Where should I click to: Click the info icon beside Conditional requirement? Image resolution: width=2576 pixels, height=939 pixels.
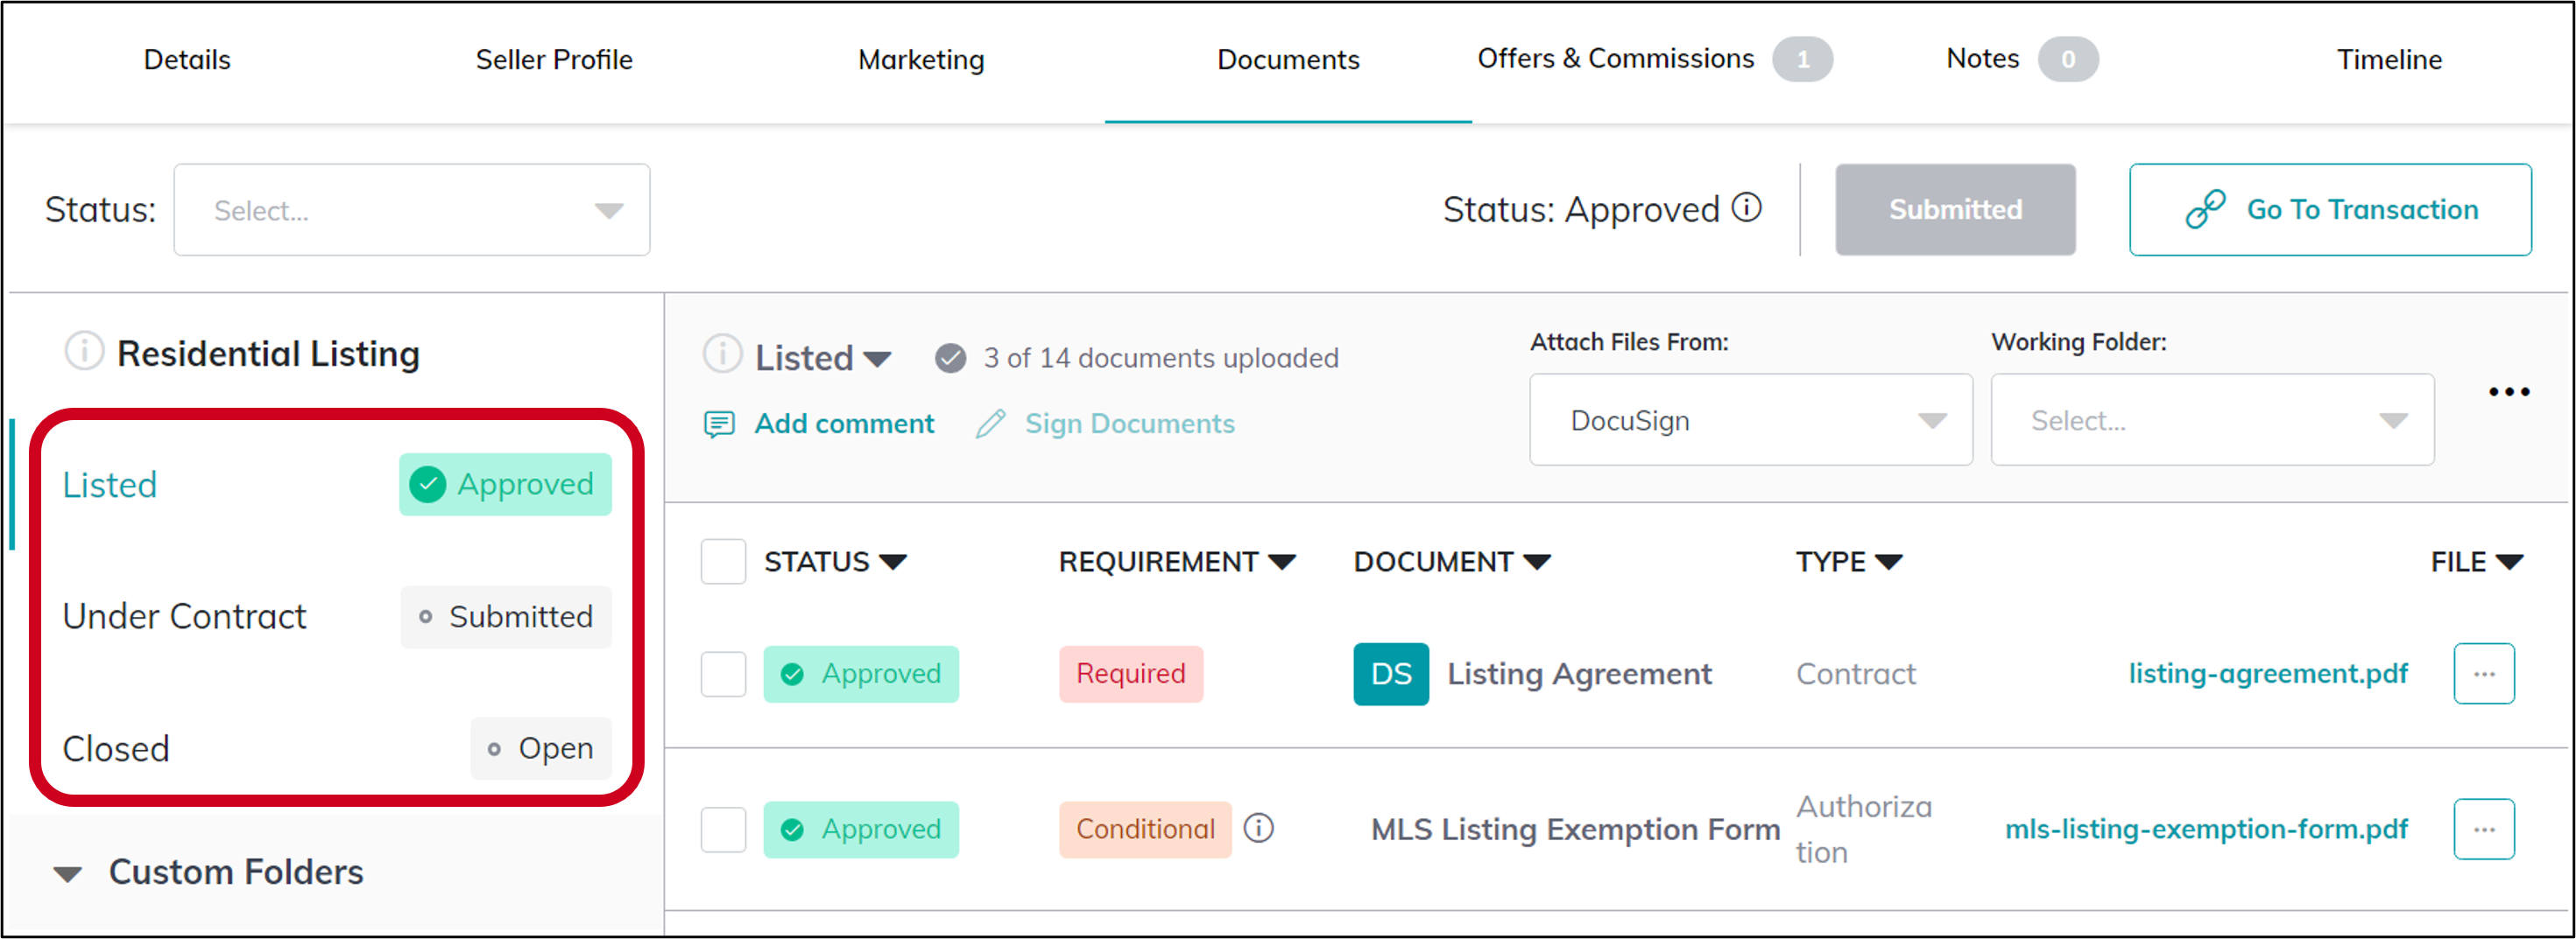coord(1259,828)
